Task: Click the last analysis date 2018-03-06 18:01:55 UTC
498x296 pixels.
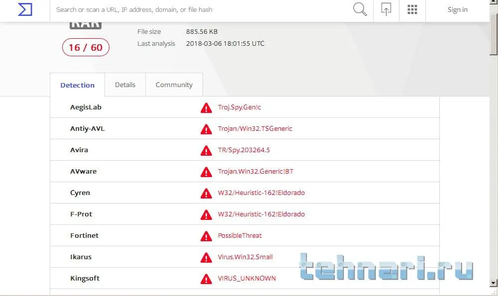Action: pos(225,43)
